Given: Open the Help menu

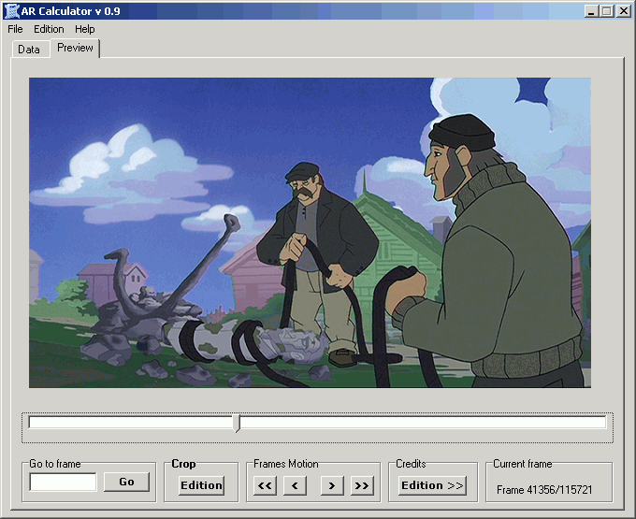Looking at the screenshot, I should point(85,29).
